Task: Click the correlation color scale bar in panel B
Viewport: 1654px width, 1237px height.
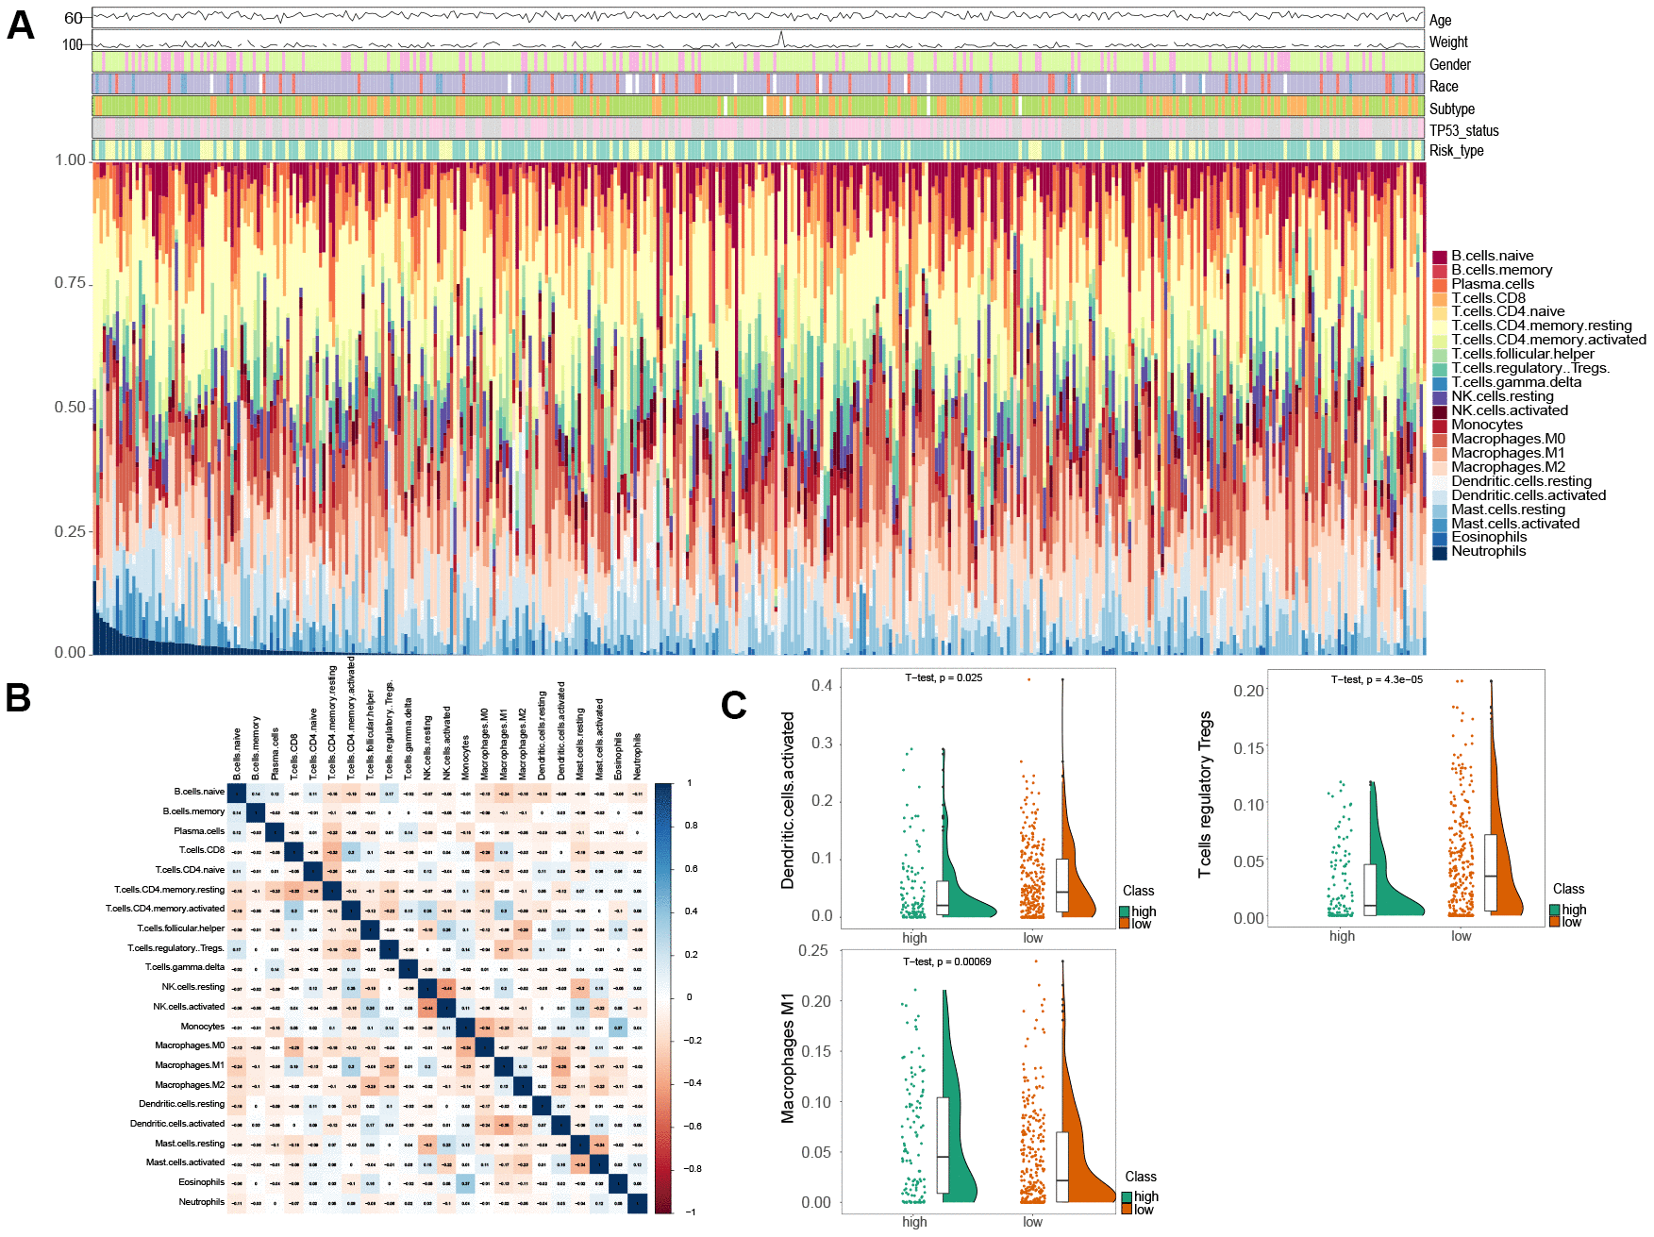Action: click(663, 997)
